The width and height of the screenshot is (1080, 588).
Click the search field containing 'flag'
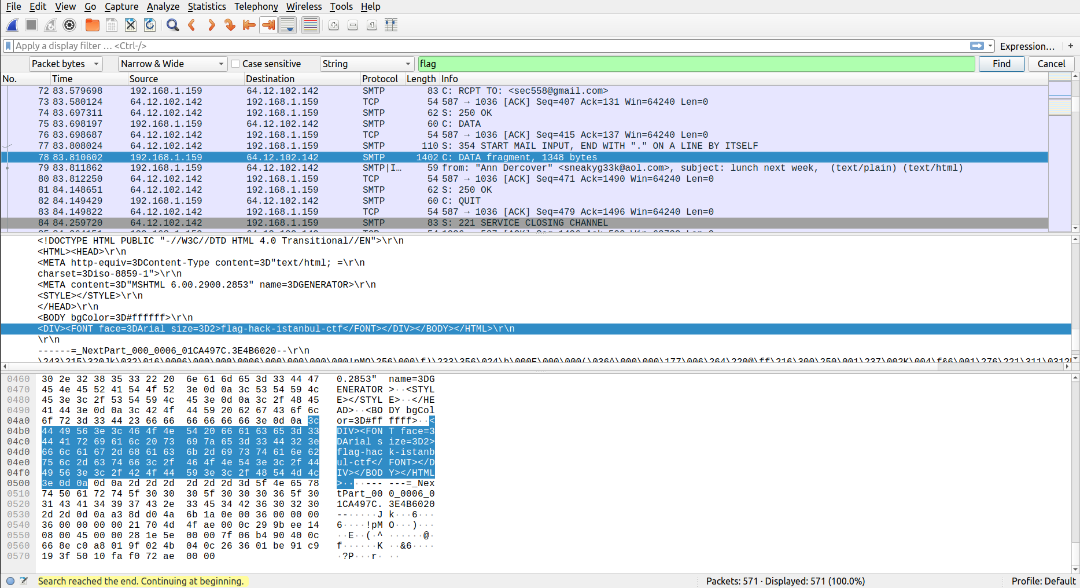pyautogui.click(x=696, y=64)
